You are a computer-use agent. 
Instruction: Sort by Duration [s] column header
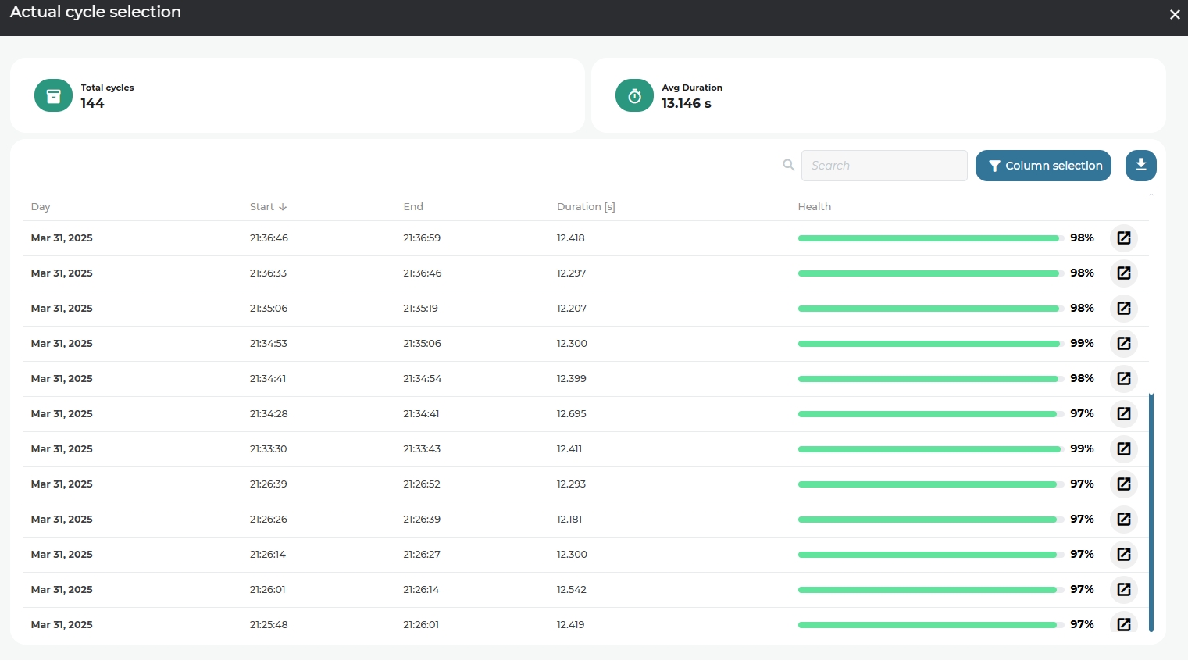click(586, 207)
